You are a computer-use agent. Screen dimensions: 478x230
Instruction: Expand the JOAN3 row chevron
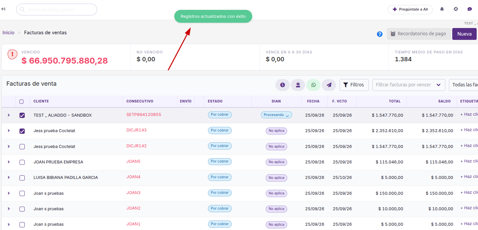tap(9, 193)
